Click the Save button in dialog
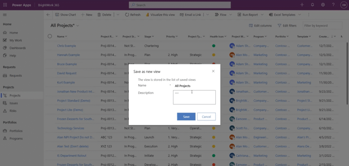The image size is (349, 166). click(186, 117)
